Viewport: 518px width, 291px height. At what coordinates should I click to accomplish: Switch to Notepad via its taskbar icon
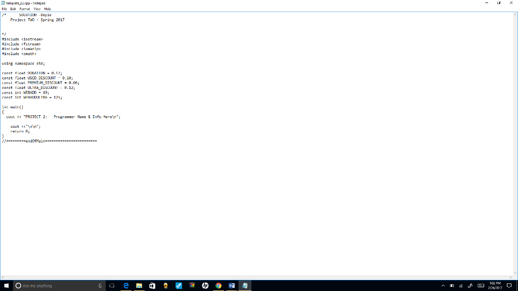click(x=245, y=285)
